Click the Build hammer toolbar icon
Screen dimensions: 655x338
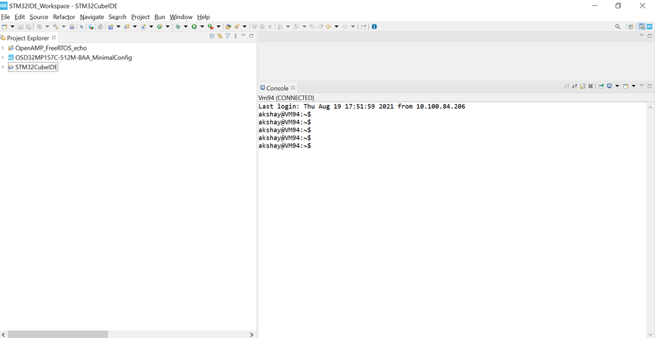56,26
